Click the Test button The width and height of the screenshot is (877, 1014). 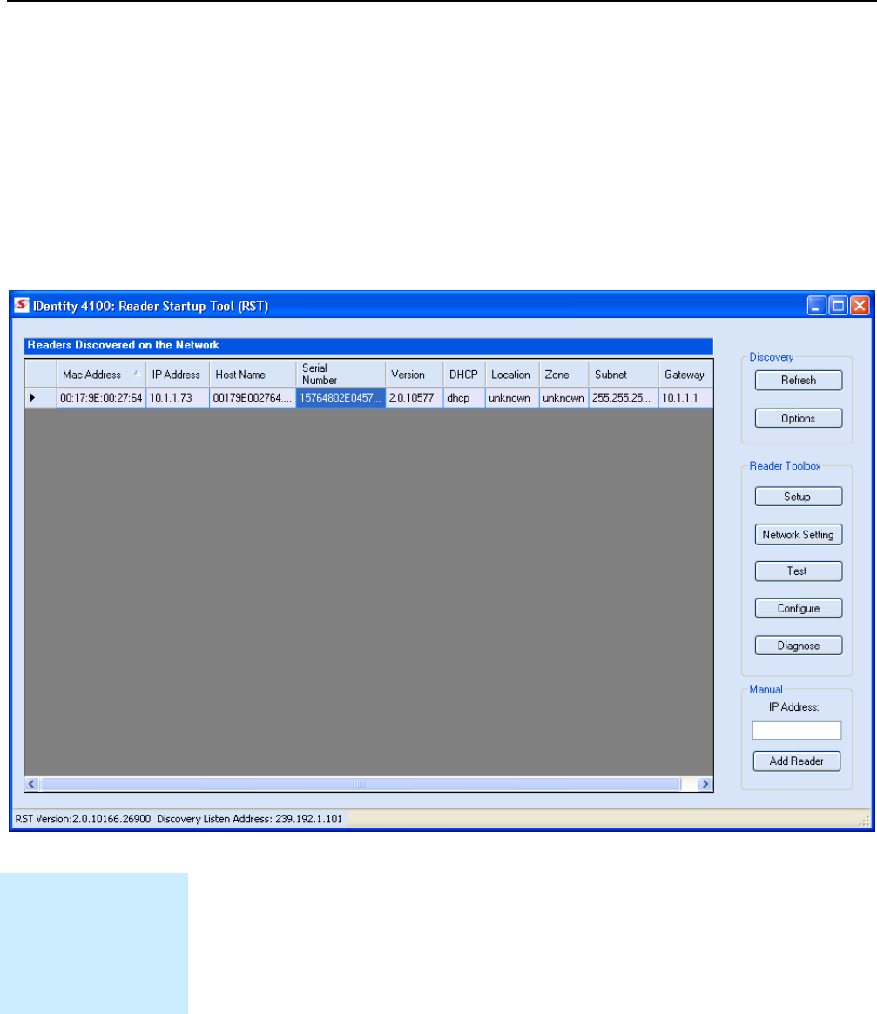(x=798, y=571)
